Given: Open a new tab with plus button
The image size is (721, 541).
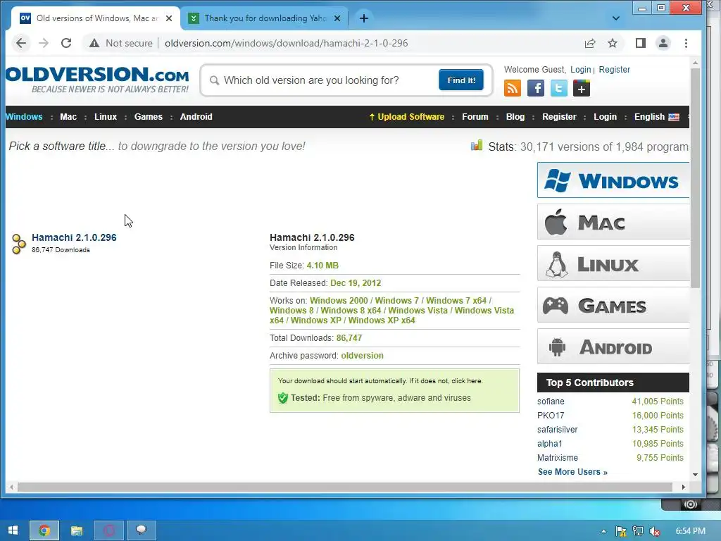Looking at the screenshot, I should point(364,18).
